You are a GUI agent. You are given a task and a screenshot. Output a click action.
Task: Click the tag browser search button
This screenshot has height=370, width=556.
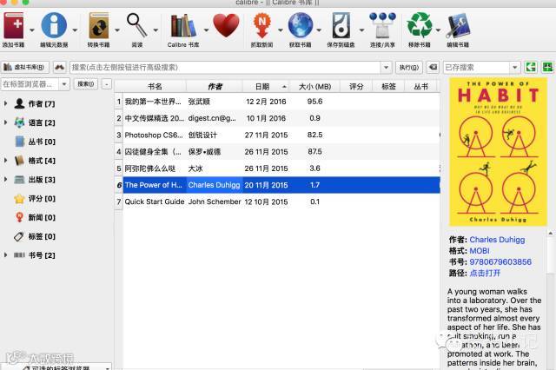85,84
